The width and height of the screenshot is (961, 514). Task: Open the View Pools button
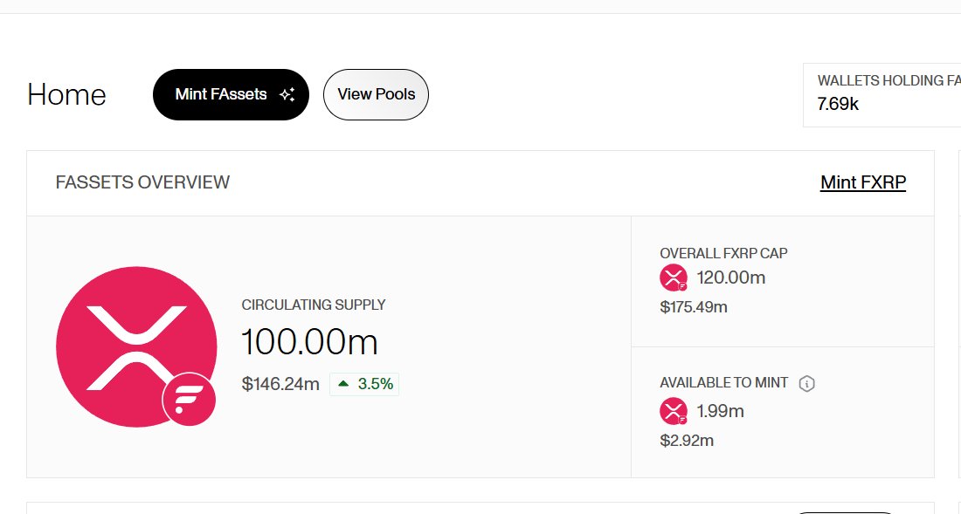point(376,94)
